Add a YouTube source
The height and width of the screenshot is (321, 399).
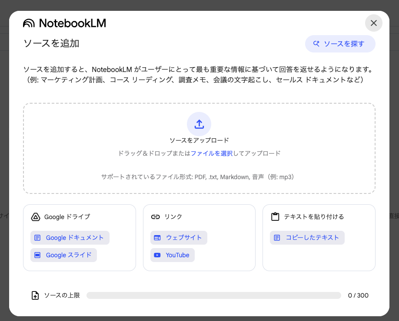tap(173, 255)
